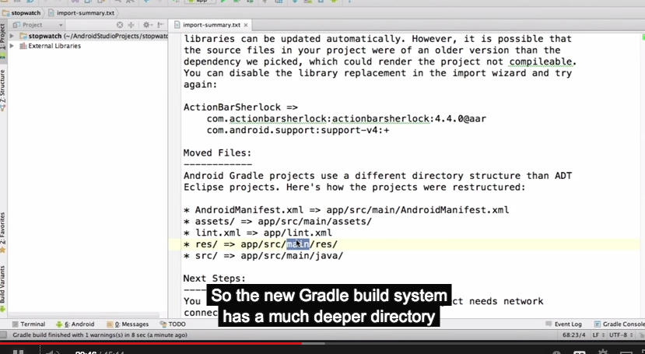
Task: Click the 'lint.xml => app/lint.xml' line
Action: tap(258, 233)
